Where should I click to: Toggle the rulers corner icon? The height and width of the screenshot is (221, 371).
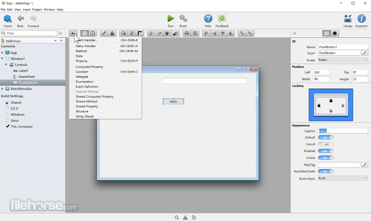coord(140,33)
